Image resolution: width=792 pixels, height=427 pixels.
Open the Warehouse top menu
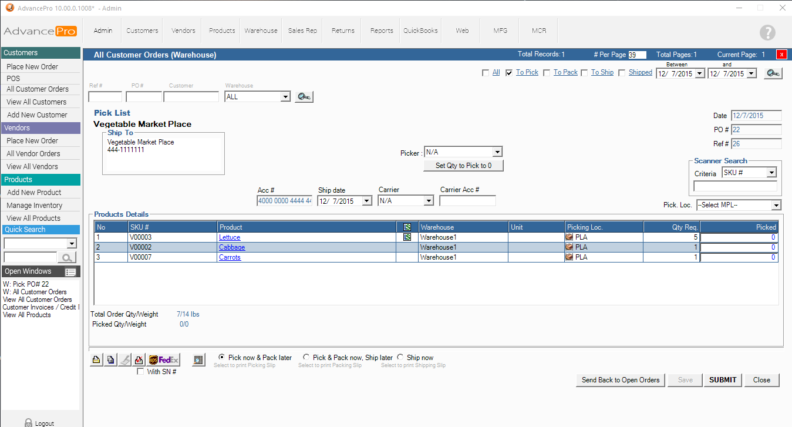click(261, 31)
